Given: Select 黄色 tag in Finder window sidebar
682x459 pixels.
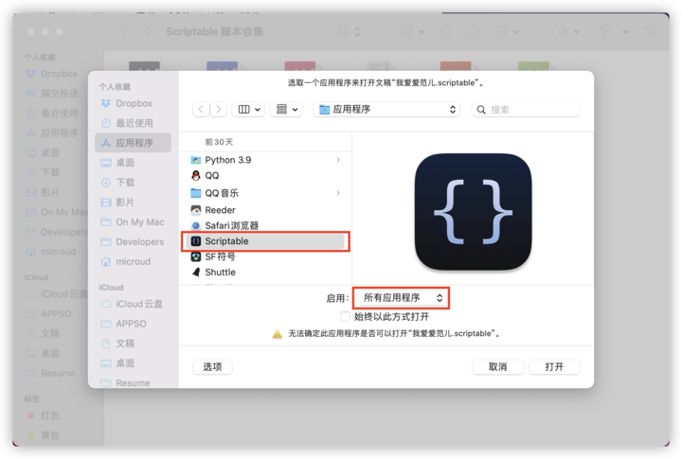Looking at the screenshot, I should [x=44, y=435].
